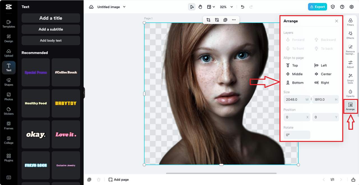Open the help question mark icon

click(342, 7)
